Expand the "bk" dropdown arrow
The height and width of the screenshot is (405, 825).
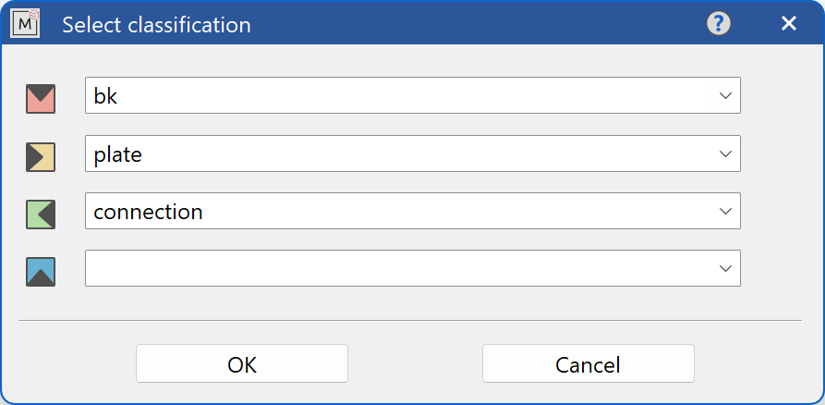(725, 96)
